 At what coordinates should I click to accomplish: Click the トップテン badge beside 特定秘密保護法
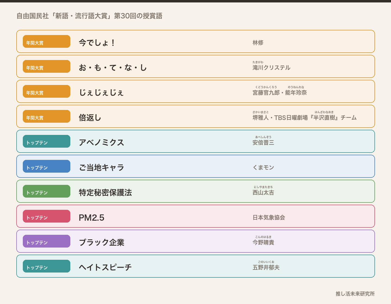click(46, 191)
